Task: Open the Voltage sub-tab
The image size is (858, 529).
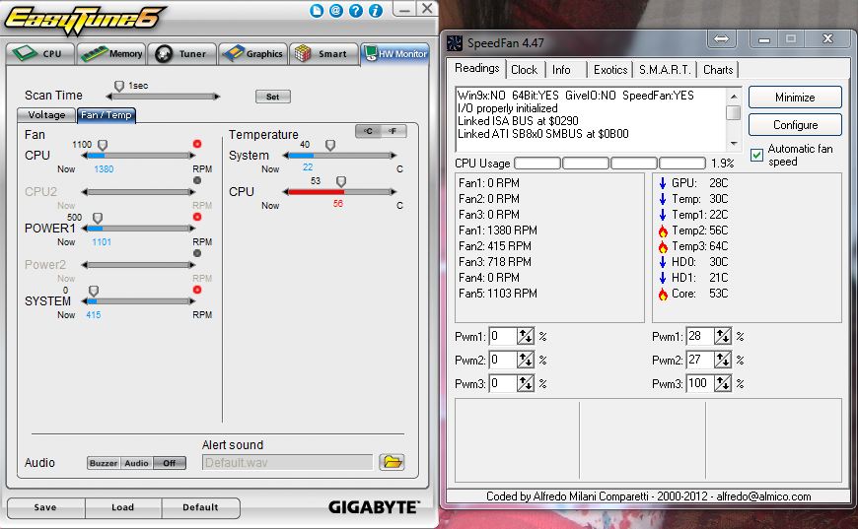Action: pos(46,115)
